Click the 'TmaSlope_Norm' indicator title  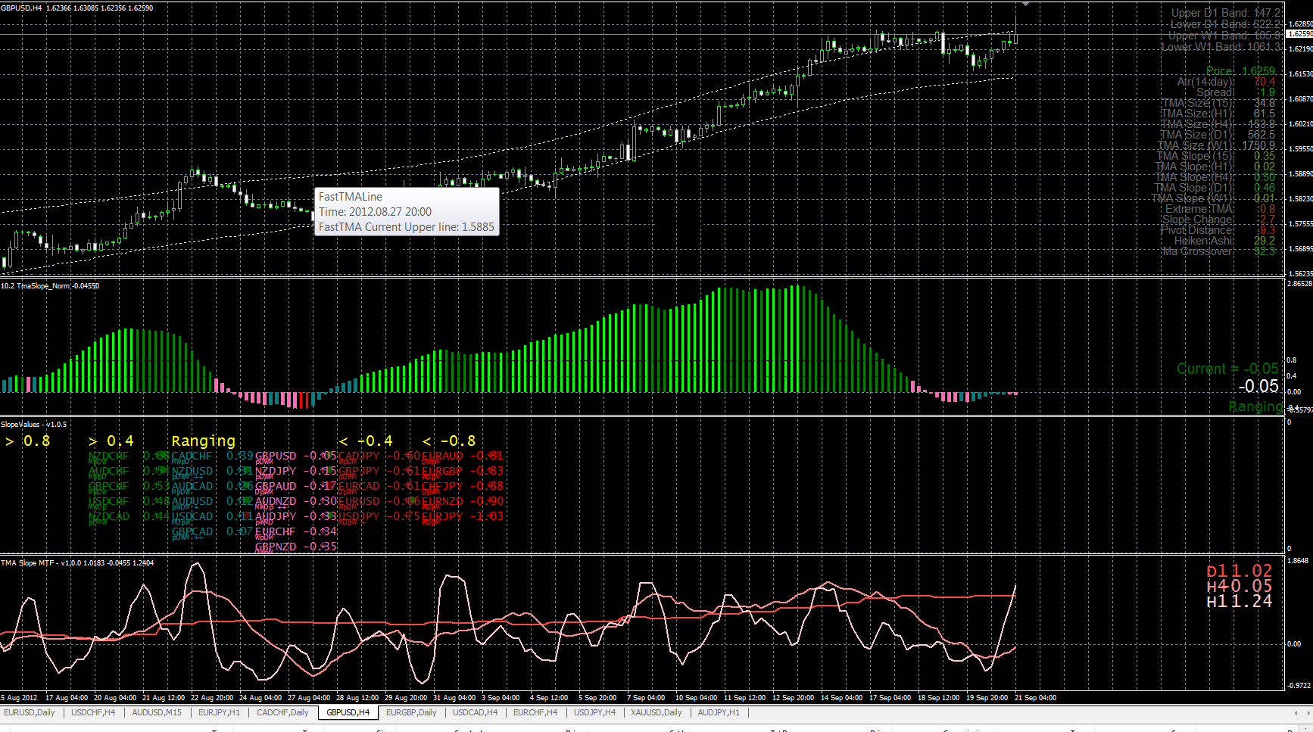(x=50, y=286)
